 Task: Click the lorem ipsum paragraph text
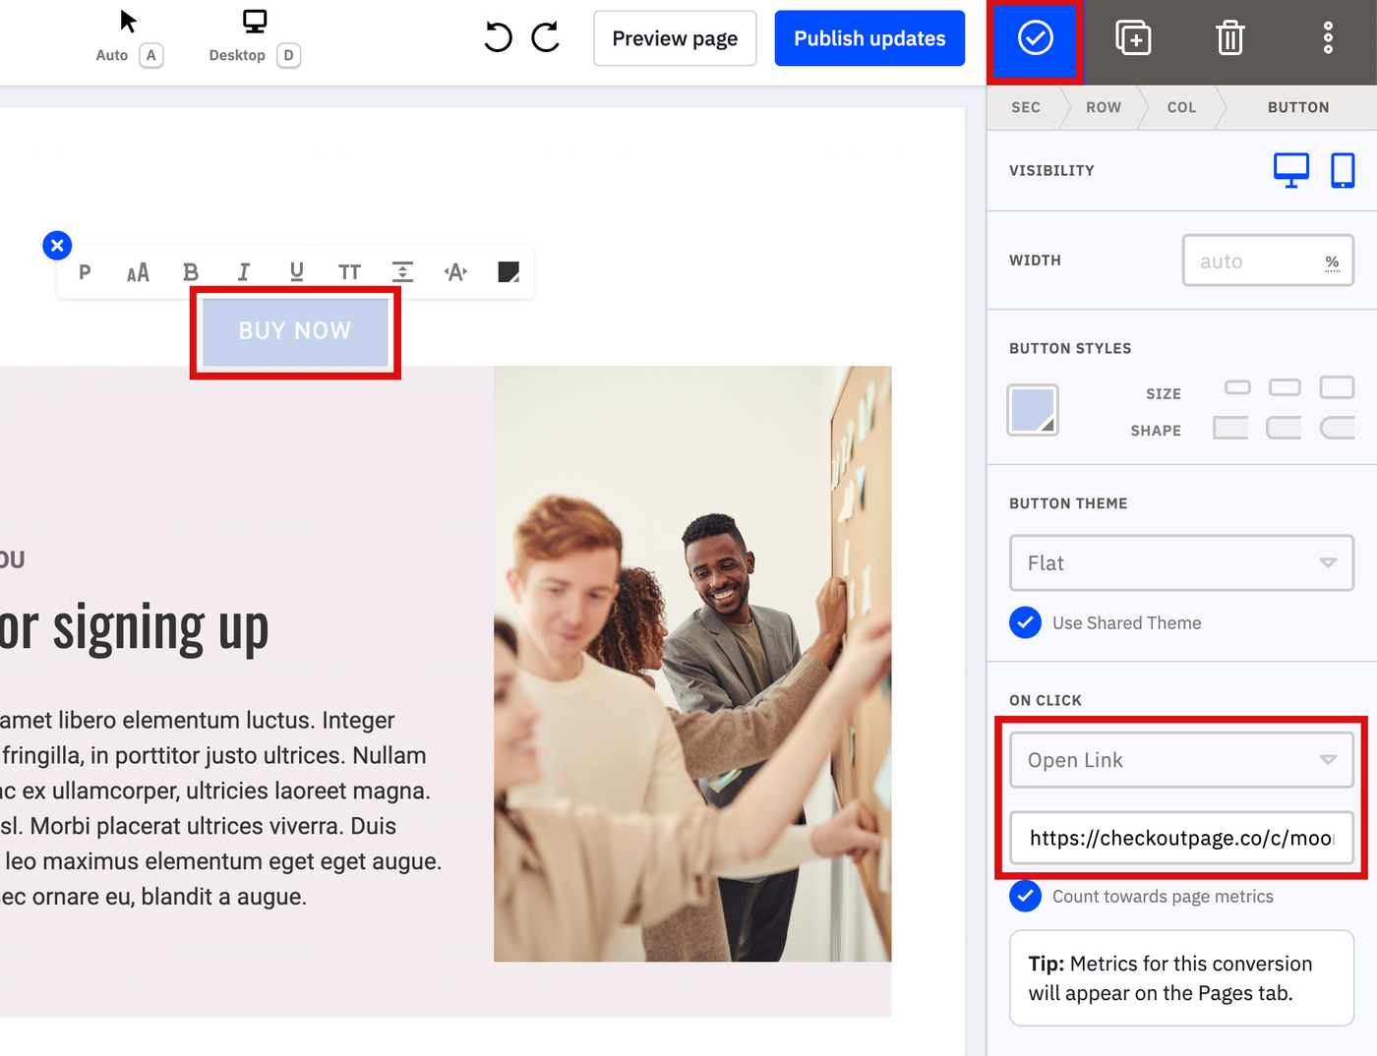click(221, 808)
